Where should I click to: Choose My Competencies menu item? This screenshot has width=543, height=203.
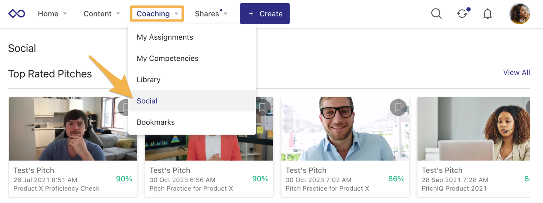pos(168,58)
